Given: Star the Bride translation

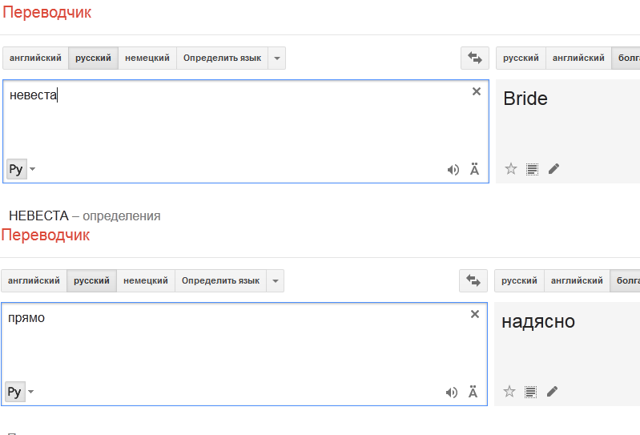Looking at the screenshot, I should tap(510, 169).
